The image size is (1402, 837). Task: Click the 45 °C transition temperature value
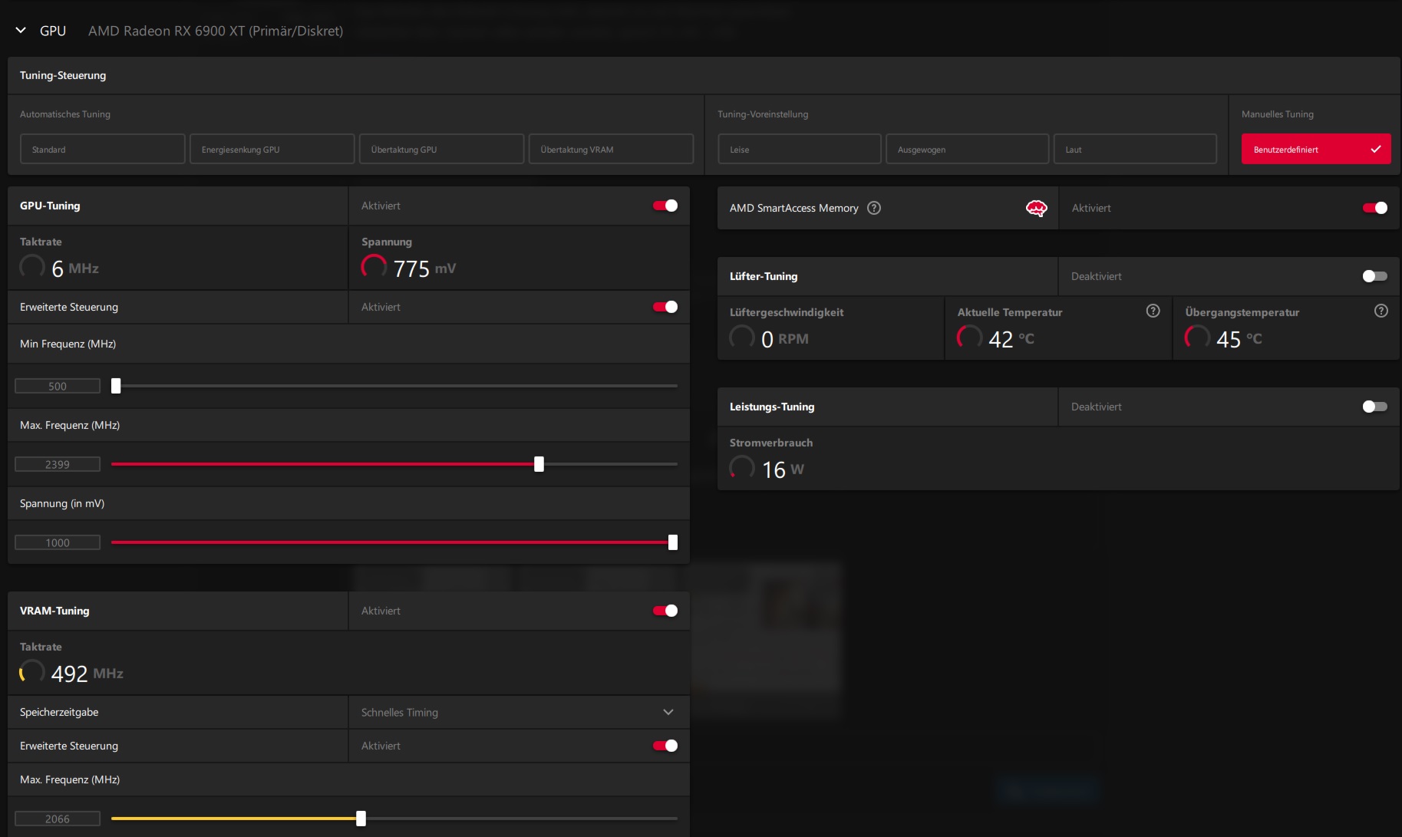pos(1239,339)
